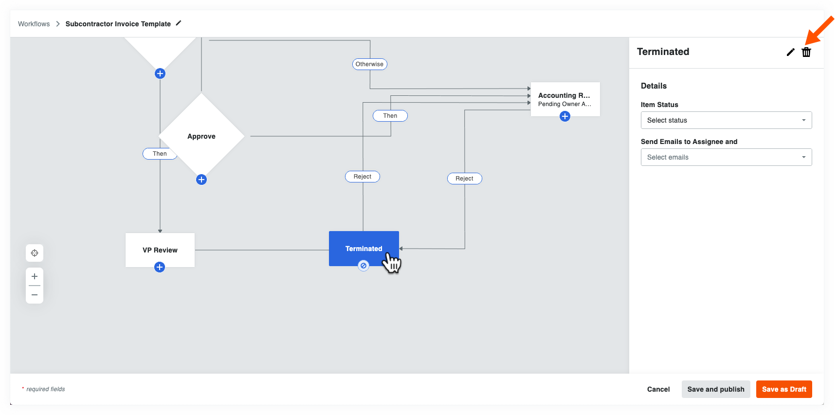Click plus icon under Approve diamond

(x=201, y=180)
